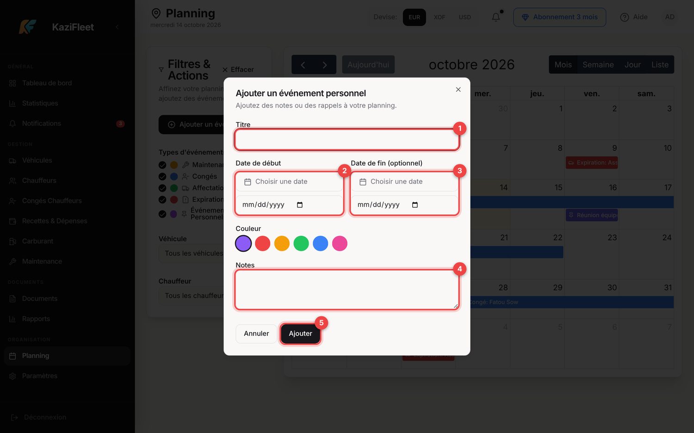Open Tableau de bord in sidebar
The width and height of the screenshot is (694, 433).
point(67,83)
